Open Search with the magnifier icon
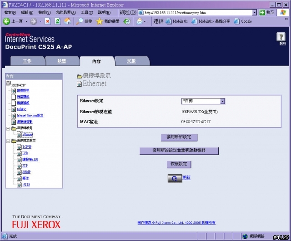 80,21
